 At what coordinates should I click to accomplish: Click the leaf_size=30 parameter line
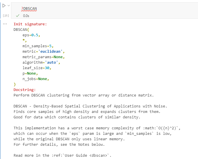[x=37, y=68]
